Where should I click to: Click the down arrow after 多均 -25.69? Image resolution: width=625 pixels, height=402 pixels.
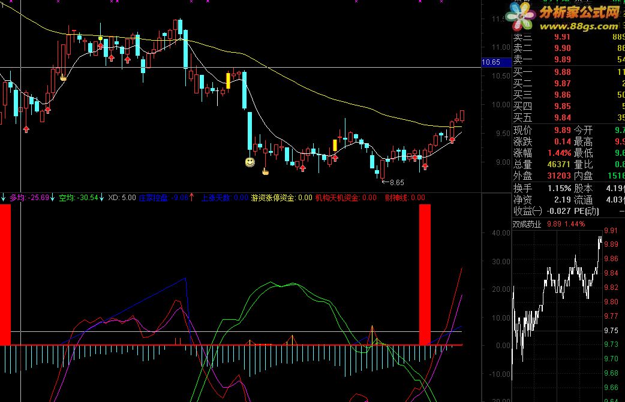[53, 198]
